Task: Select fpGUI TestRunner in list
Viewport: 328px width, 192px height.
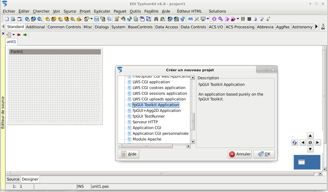Action: click(x=148, y=116)
